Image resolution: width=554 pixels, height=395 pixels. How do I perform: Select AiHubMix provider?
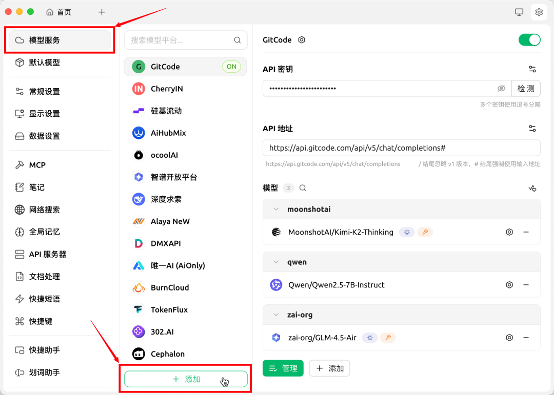coord(186,133)
